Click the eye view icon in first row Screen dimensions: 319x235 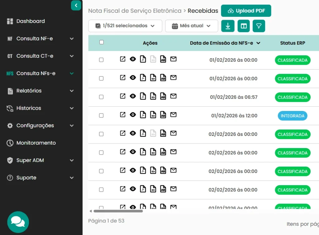coord(133,59)
